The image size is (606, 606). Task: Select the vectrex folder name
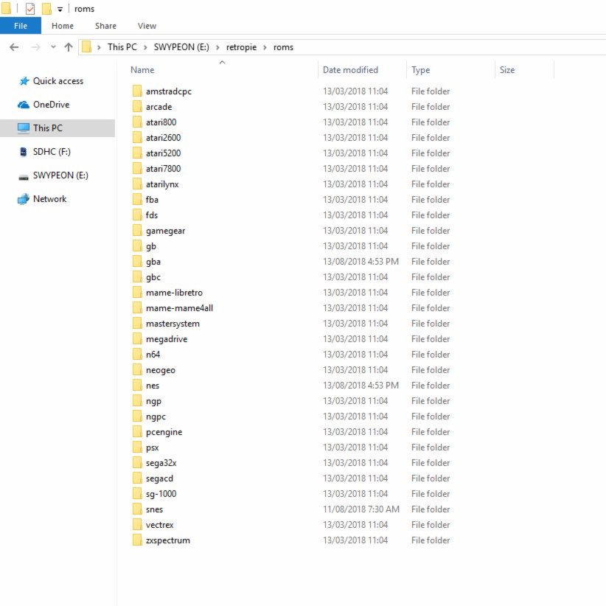coord(160,525)
